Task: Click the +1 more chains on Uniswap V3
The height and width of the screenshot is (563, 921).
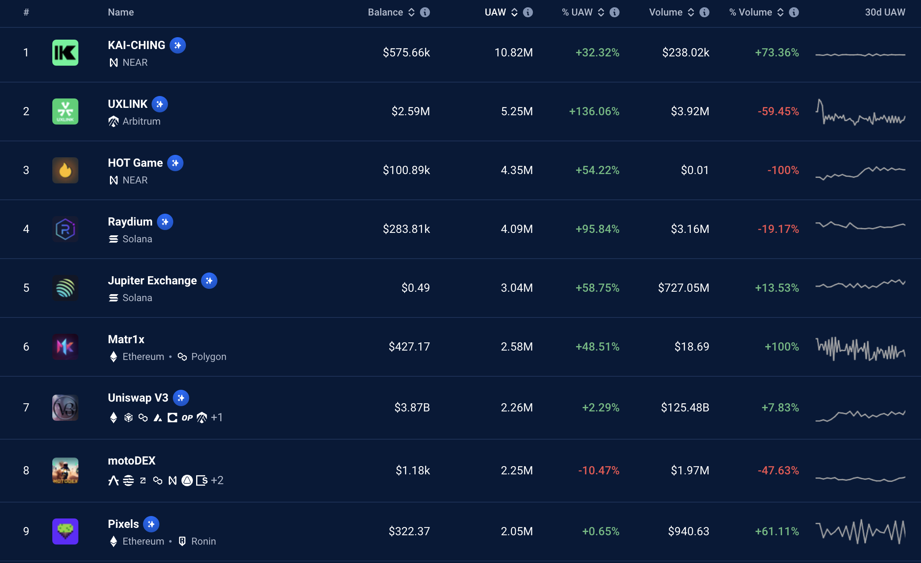Action: coord(217,418)
